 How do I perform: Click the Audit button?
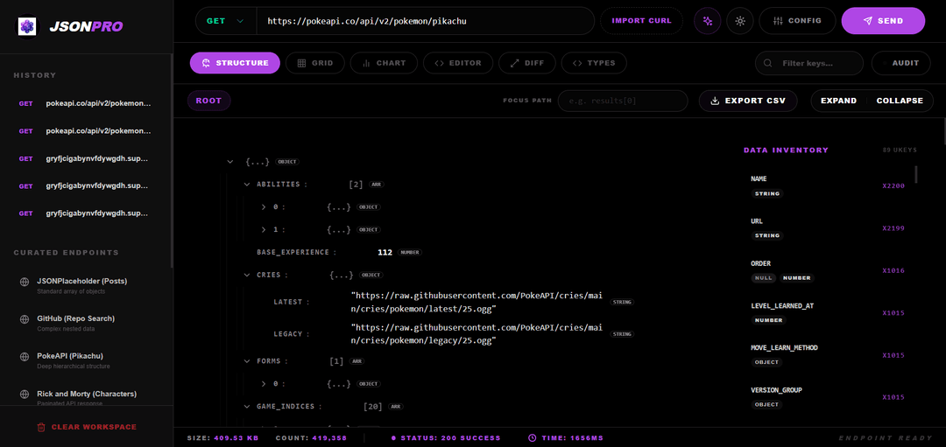pos(900,63)
